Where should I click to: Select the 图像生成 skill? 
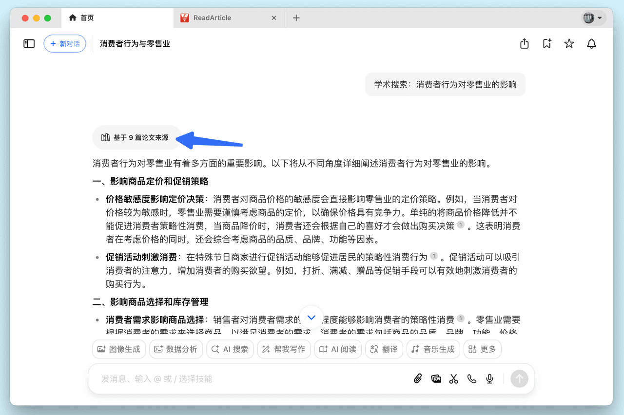click(x=119, y=349)
